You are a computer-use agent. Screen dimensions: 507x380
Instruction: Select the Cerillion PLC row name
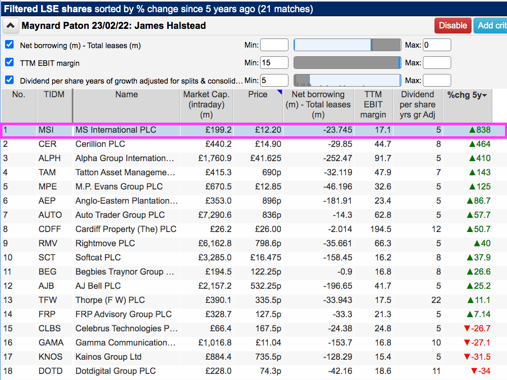(x=100, y=144)
